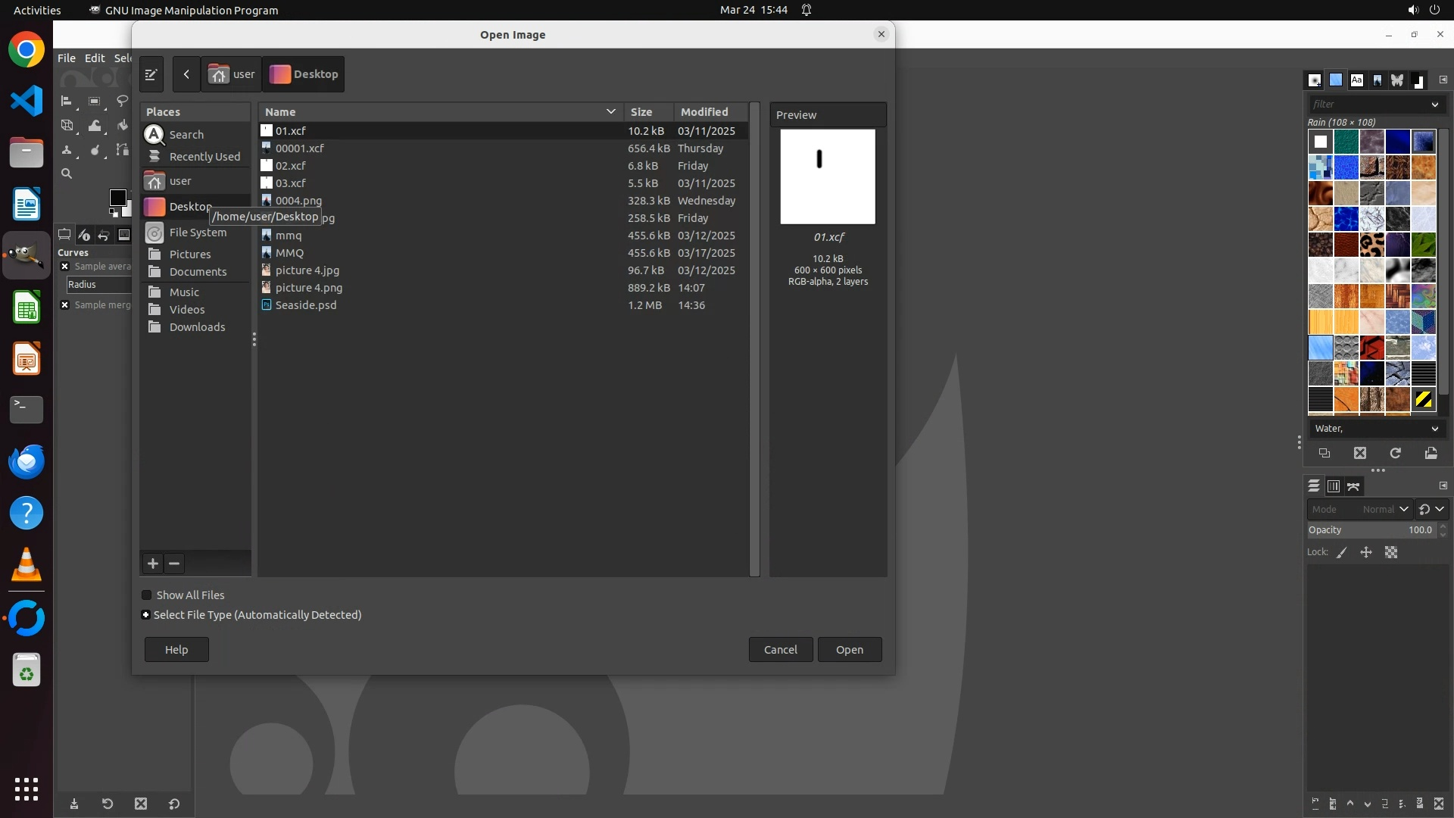Enable the Show All Files checkbox
This screenshot has height=818, width=1454.
tap(147, 595)
